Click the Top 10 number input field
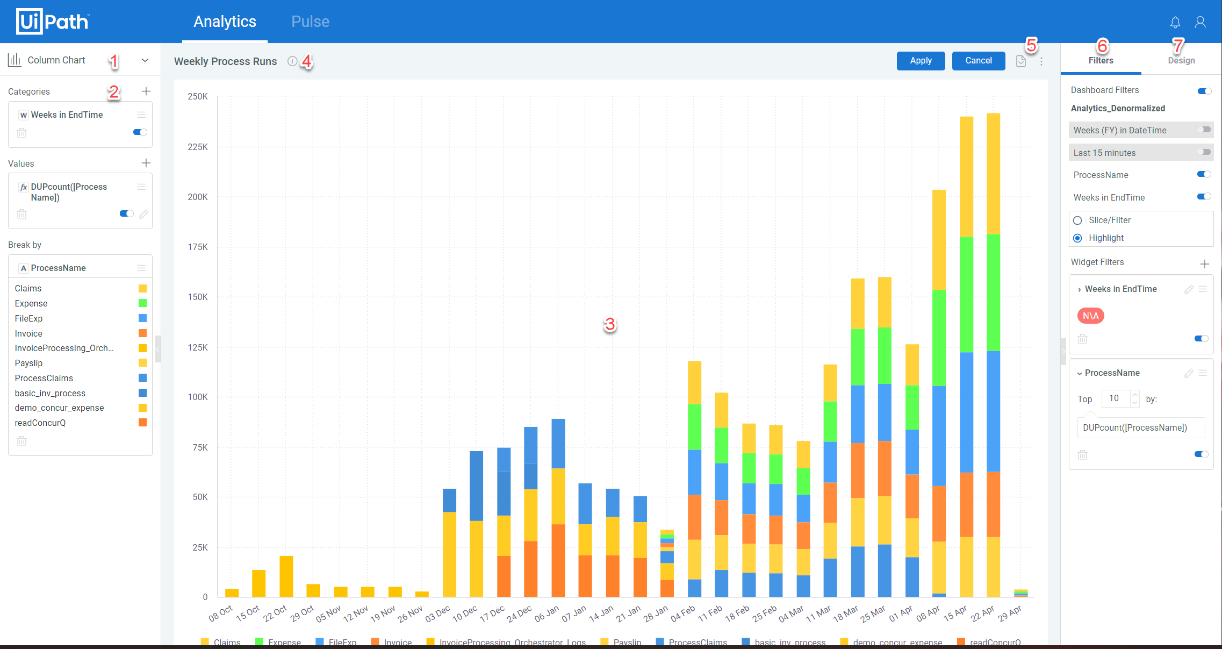 tap(1117, 398)
